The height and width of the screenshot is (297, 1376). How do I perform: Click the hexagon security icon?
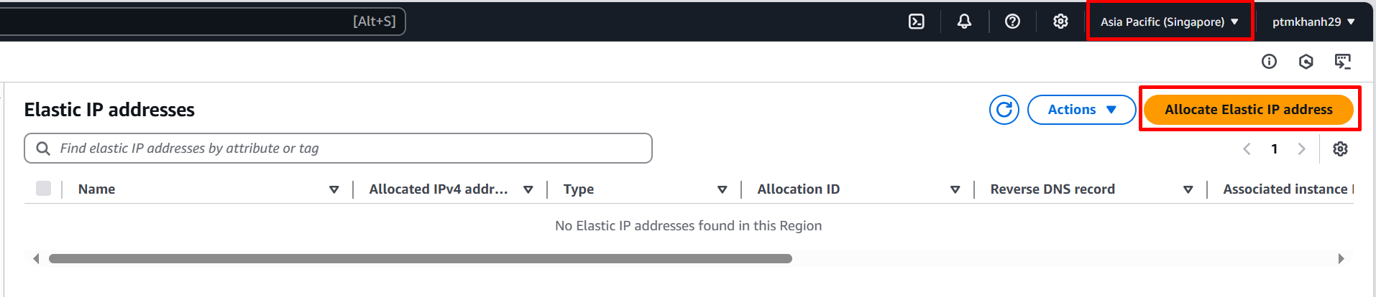1306,62
